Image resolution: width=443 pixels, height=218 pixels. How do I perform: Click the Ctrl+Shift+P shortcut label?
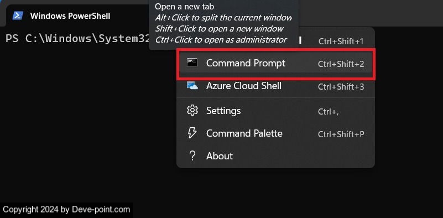pos(341,134)
